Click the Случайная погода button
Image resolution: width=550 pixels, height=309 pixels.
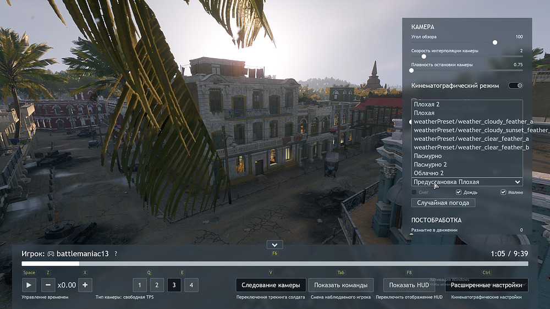pos(443,203)
